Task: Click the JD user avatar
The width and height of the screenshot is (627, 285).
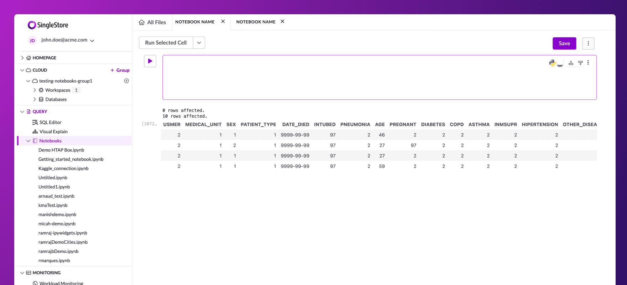Action: [32, 40]
